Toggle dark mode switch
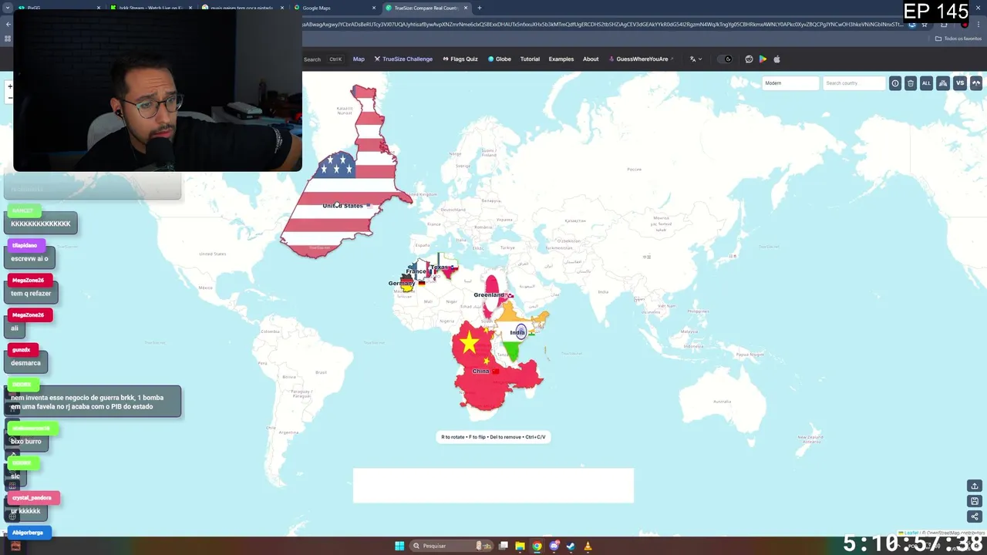 (726, 59)
